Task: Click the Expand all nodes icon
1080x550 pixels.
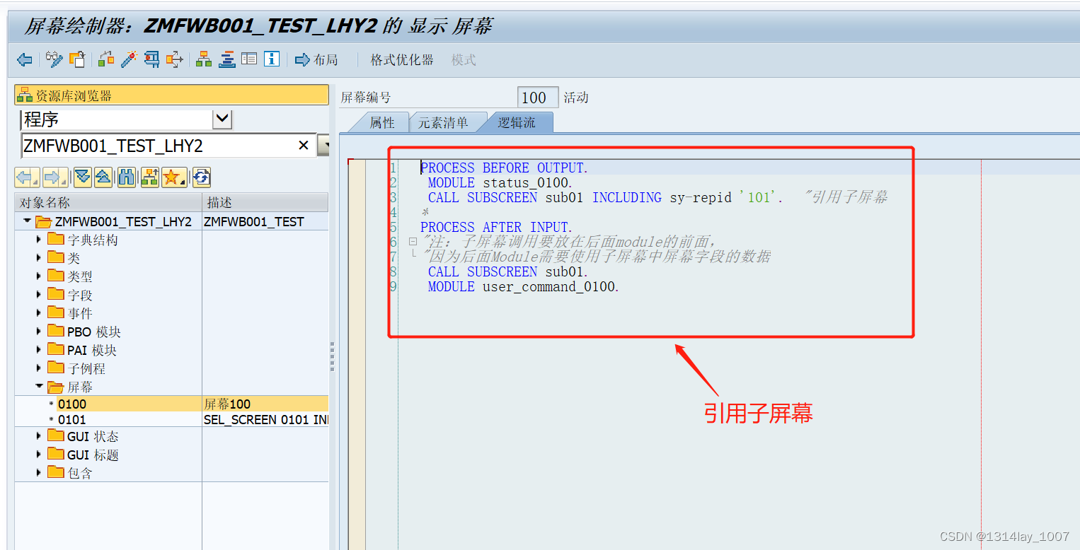Action: 83,177
